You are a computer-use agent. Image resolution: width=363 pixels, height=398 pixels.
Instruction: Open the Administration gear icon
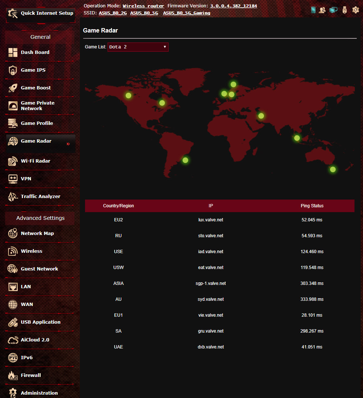tap(13, 393)
